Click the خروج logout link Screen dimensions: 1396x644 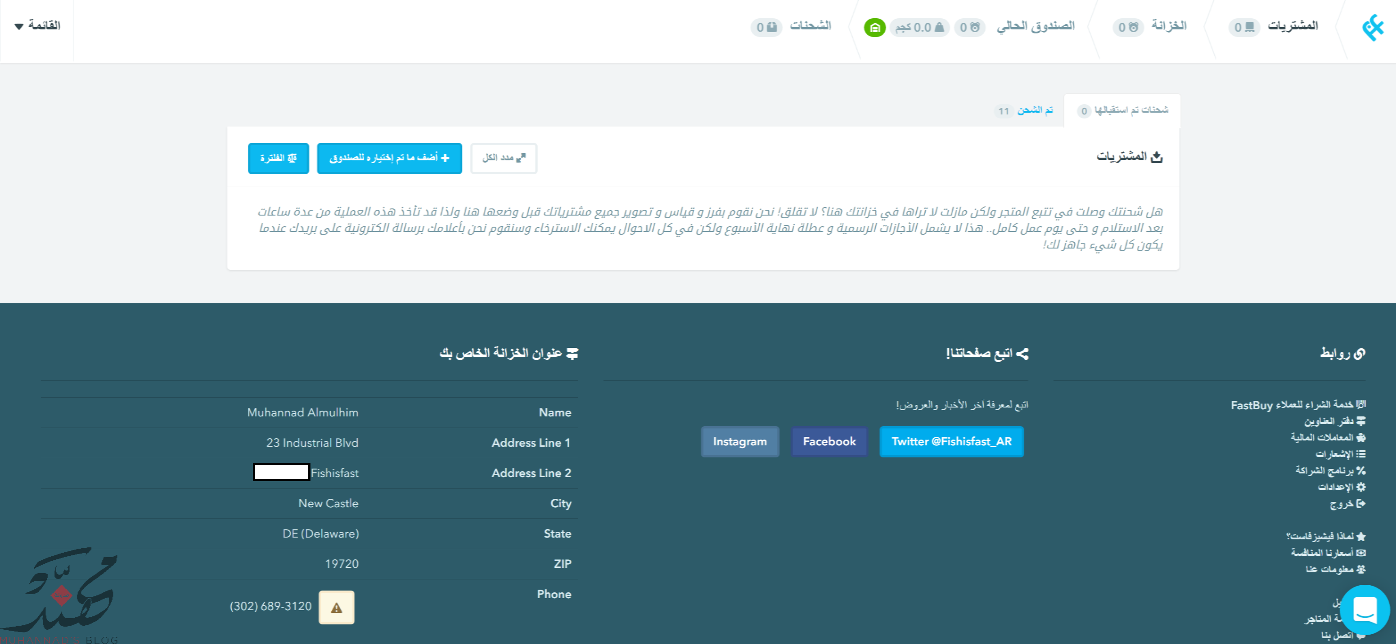tap(1347, 504)
